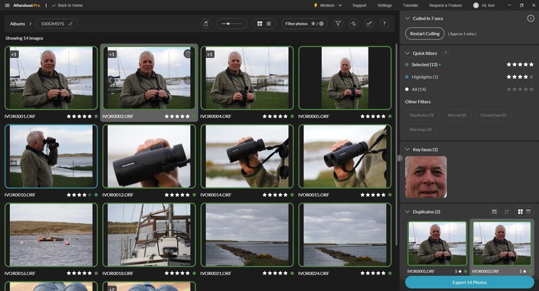Click the star rating of IVOR0014.ORF
The height and width of the screenshot is (291, 539).
pyautogui.click(x=275, y=195)
